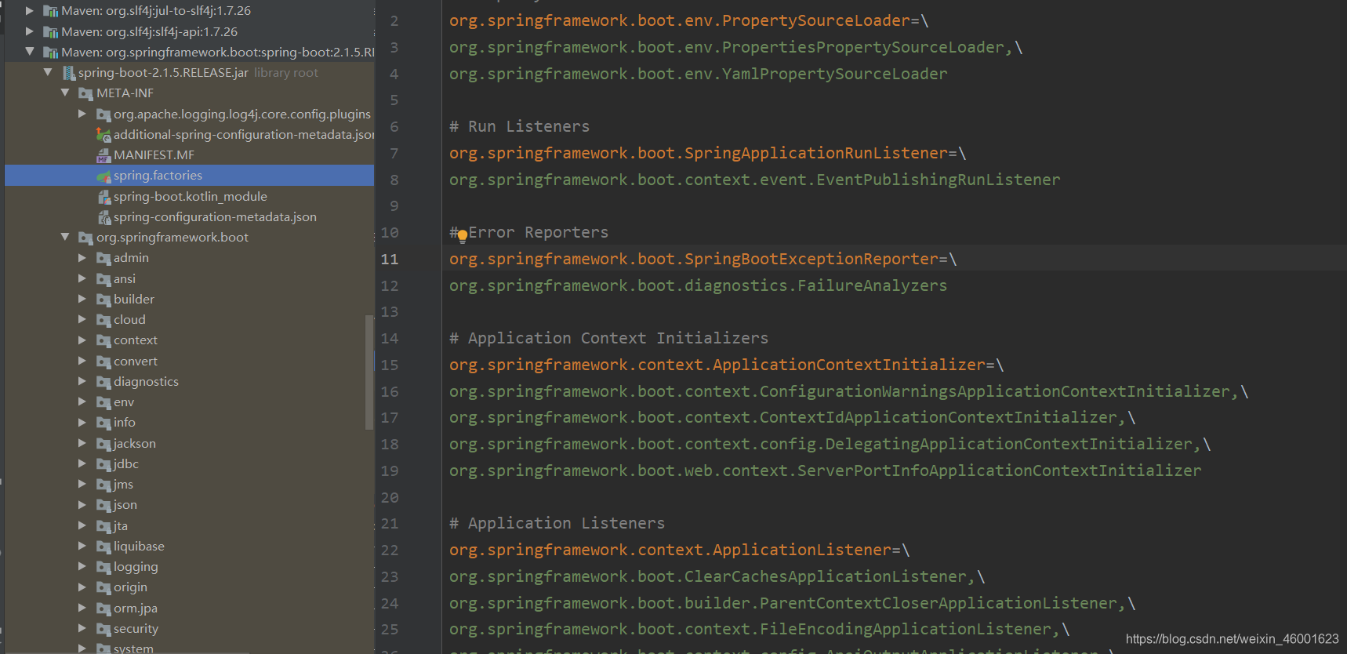Expand the Maven jul-to-slf4j library node
The height and width of the screenshot is (654, 1347).
pyautogui.click(x=30, y=11)
